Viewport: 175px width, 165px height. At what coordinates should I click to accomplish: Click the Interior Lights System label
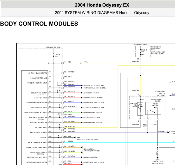point(93,98)
